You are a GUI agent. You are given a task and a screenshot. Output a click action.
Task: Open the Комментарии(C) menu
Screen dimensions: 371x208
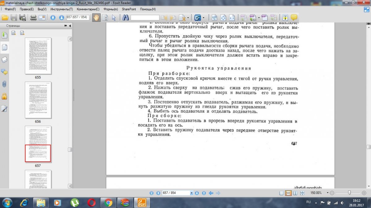(x=88, y=9)
